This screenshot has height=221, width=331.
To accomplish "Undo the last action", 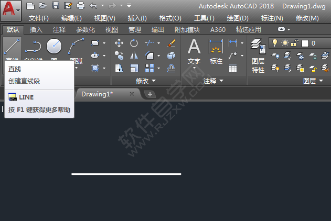I will point(93,6).
